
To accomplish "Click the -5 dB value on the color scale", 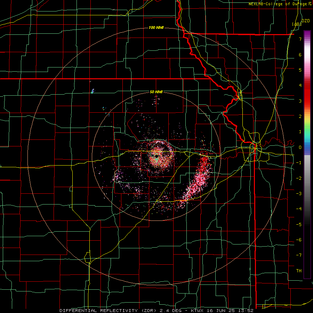I will [x=299, y=225].
